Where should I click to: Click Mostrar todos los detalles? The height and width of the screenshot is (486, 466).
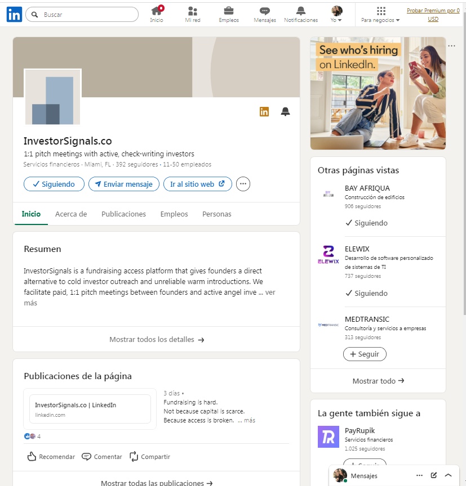(x=157, y=340)
